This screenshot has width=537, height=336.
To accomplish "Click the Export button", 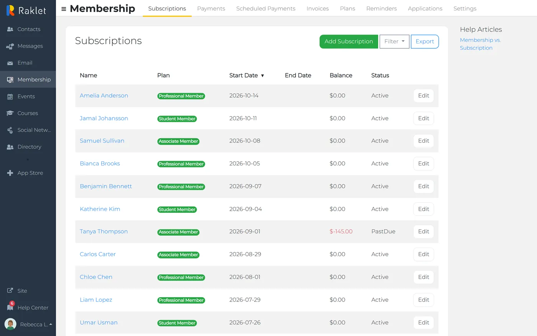I will pyautogui.click(x=425, y=41).
